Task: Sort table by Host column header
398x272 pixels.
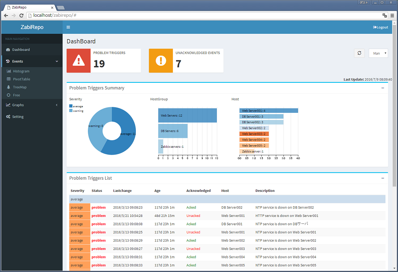Action: 225,191
